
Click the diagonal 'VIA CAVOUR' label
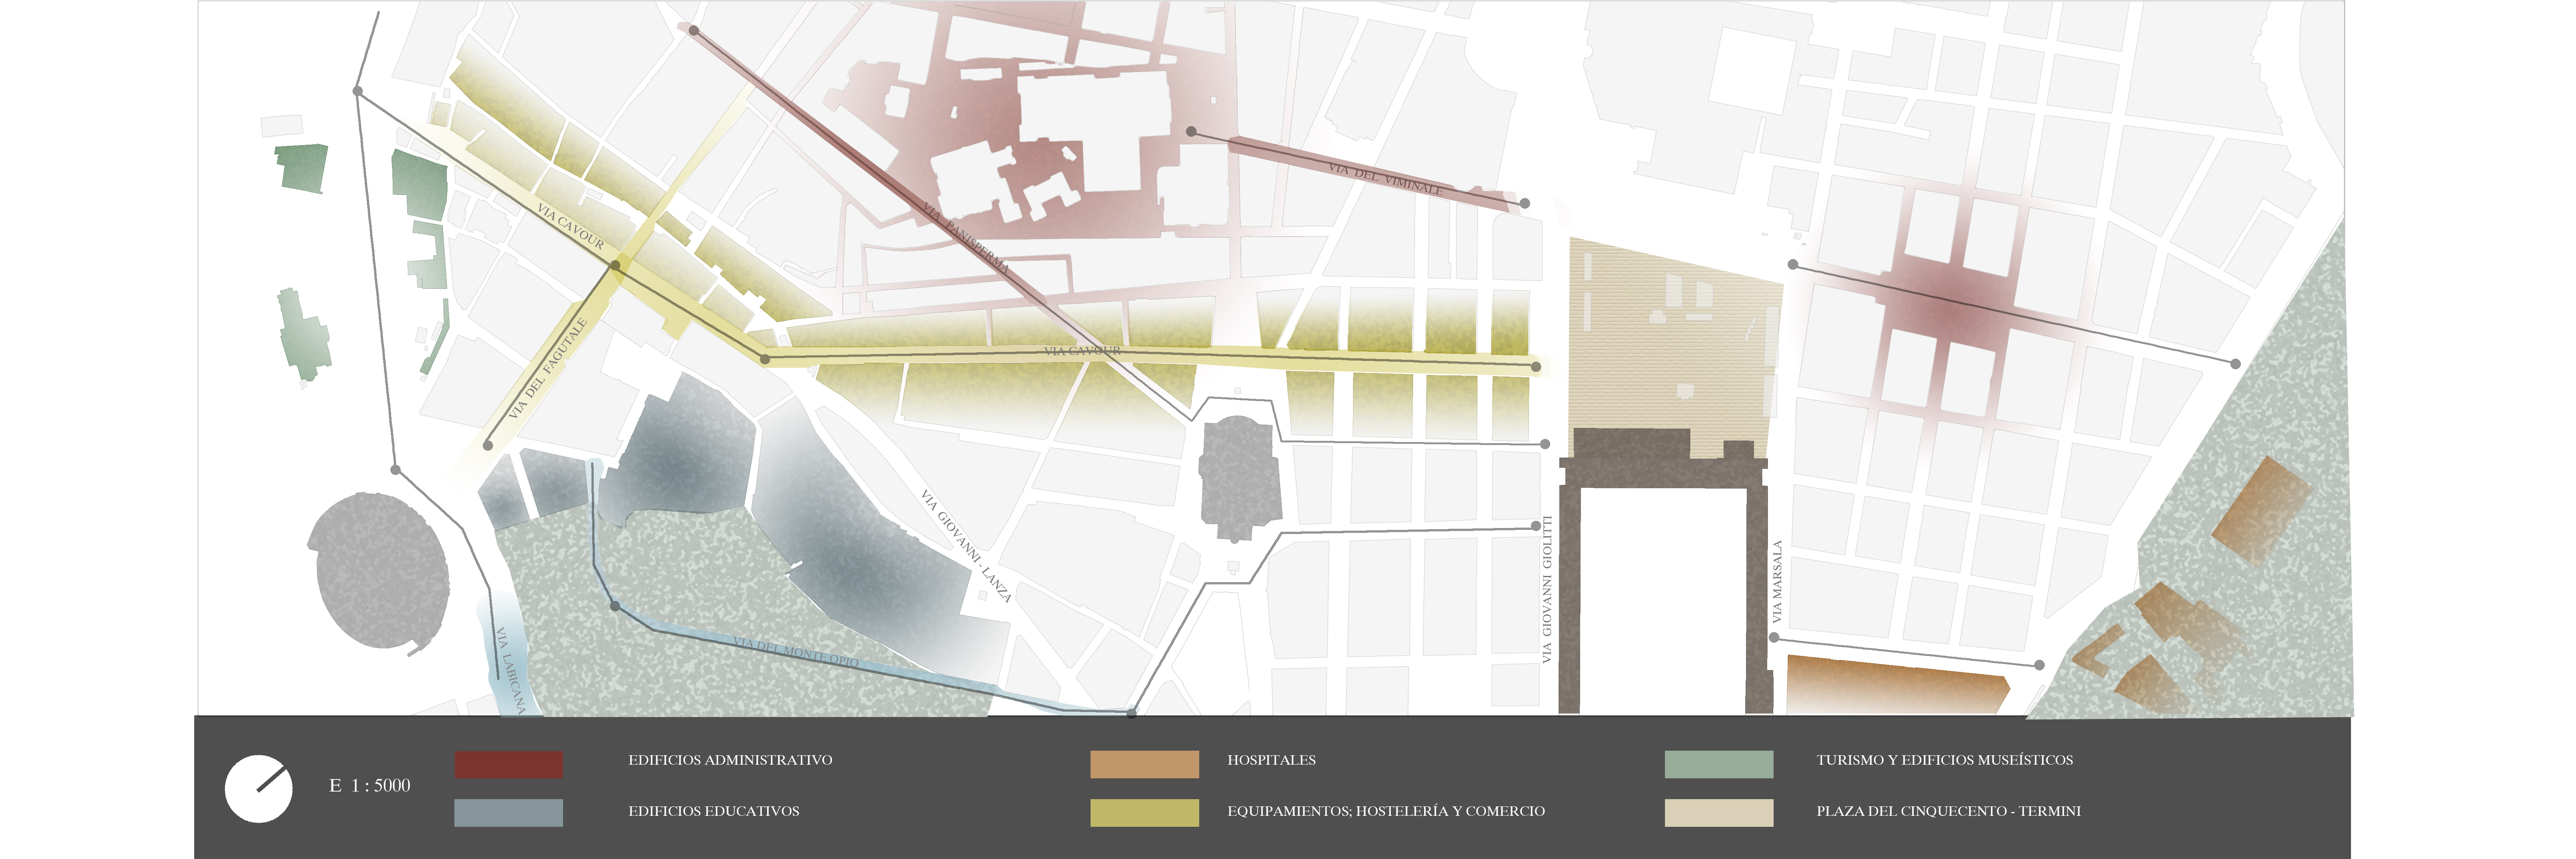pos(571,227)
